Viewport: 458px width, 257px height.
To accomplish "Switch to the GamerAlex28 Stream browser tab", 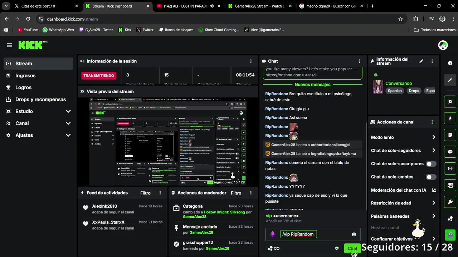I will point(260,6).
